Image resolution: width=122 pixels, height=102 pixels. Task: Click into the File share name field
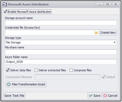(61, 52)
